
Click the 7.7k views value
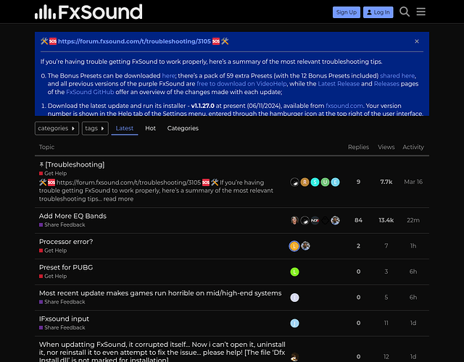(386, 182)
